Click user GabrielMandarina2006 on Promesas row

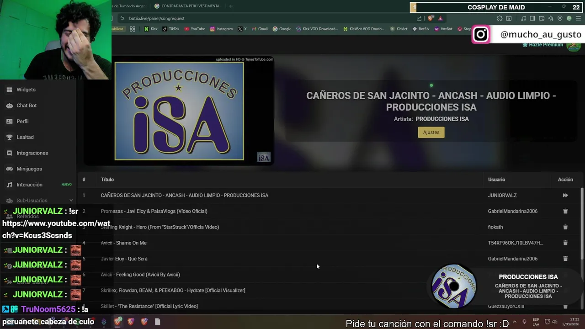coord(512,211)
